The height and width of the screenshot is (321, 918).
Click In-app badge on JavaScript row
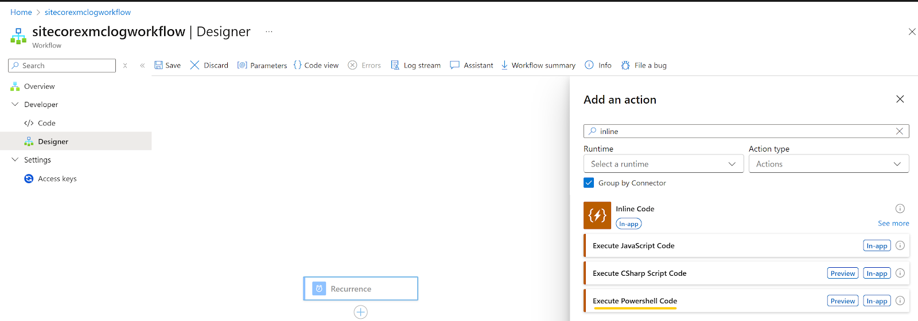pyautogui.click(x=877, y=245)
